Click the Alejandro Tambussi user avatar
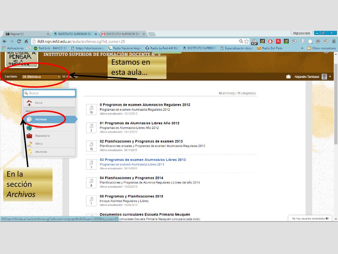 click(x=324, y=77)
